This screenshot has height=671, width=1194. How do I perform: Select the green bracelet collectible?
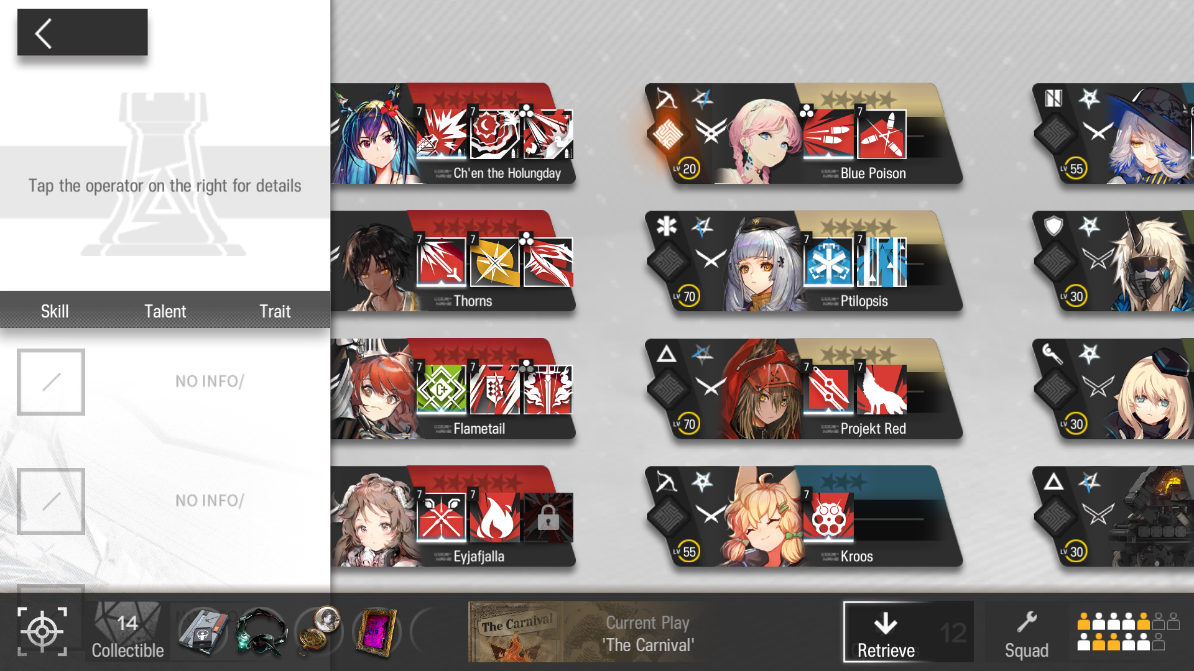tap(261, 632)
